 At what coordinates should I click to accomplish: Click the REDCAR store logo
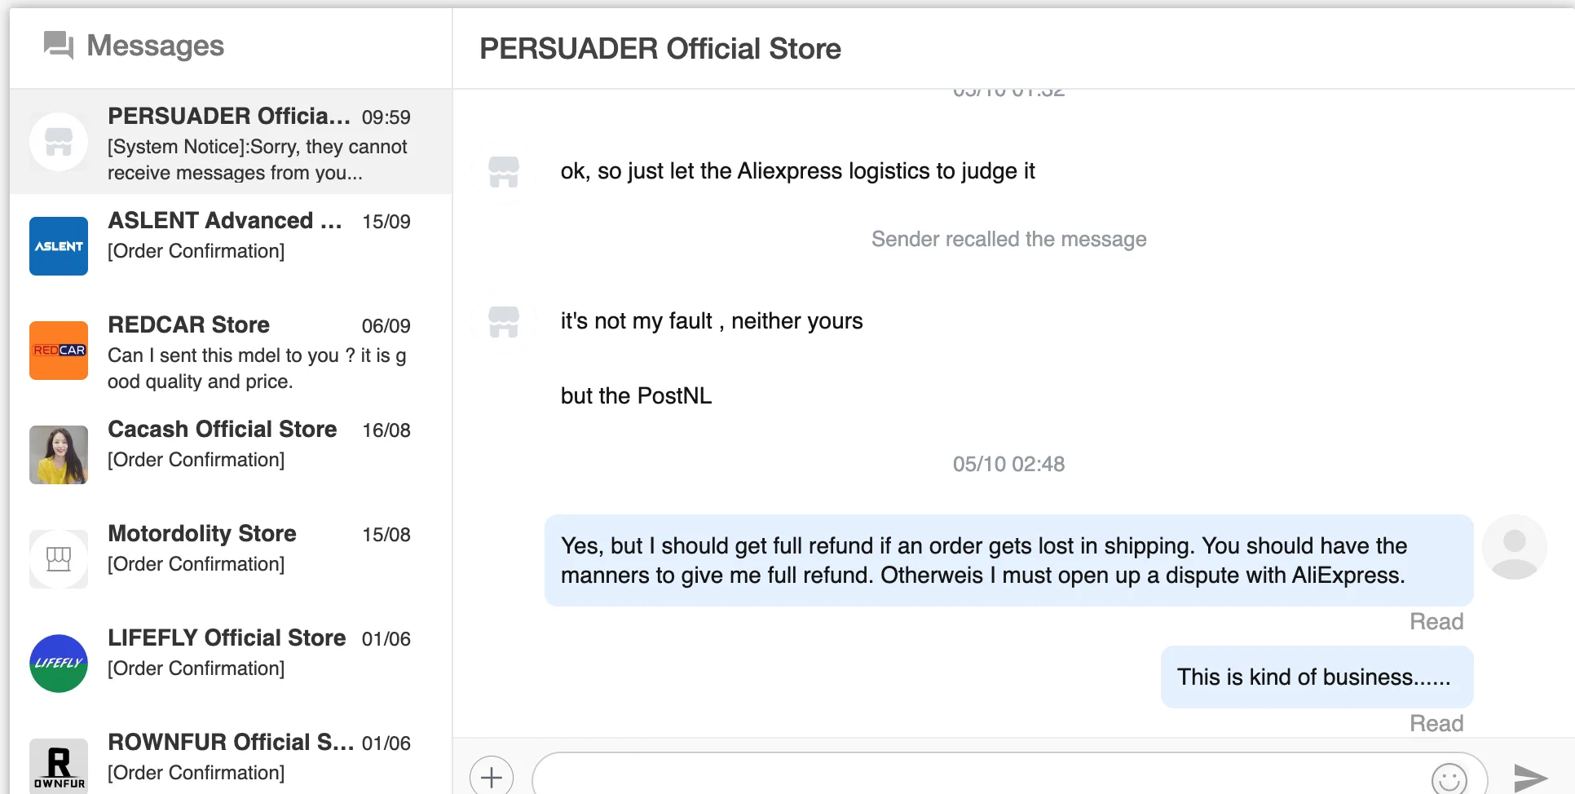pos(59,351)
